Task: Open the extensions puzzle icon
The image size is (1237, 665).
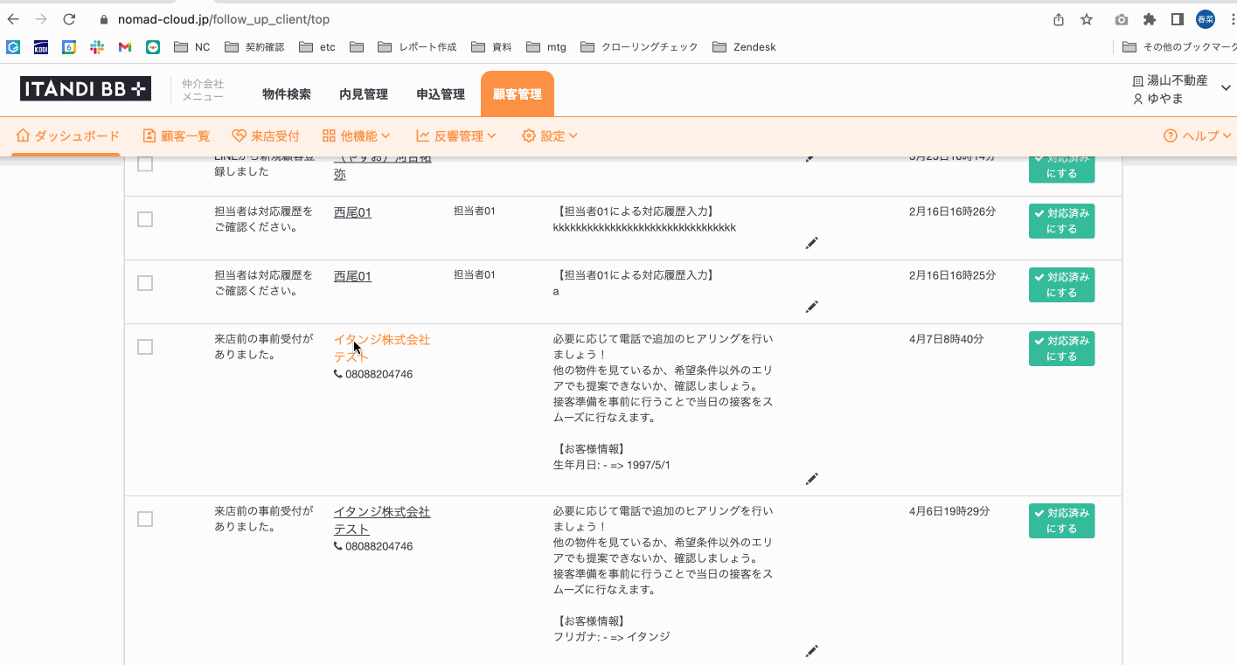Action: click(x=1150, y=19)
